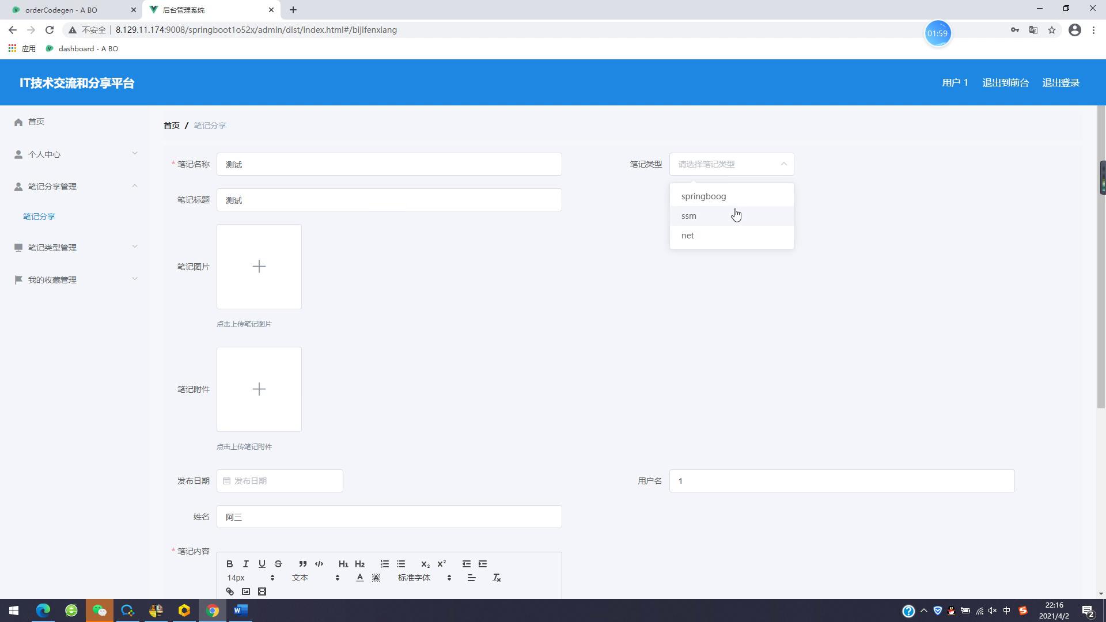Select ssm from the note type list
The height and width of the screenshot is (622, 1106).
point(689,216)
